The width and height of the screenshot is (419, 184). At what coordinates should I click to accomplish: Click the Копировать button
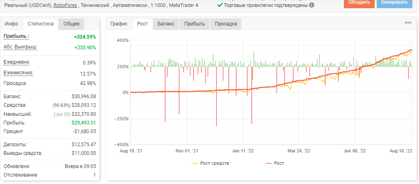[394, 3]
